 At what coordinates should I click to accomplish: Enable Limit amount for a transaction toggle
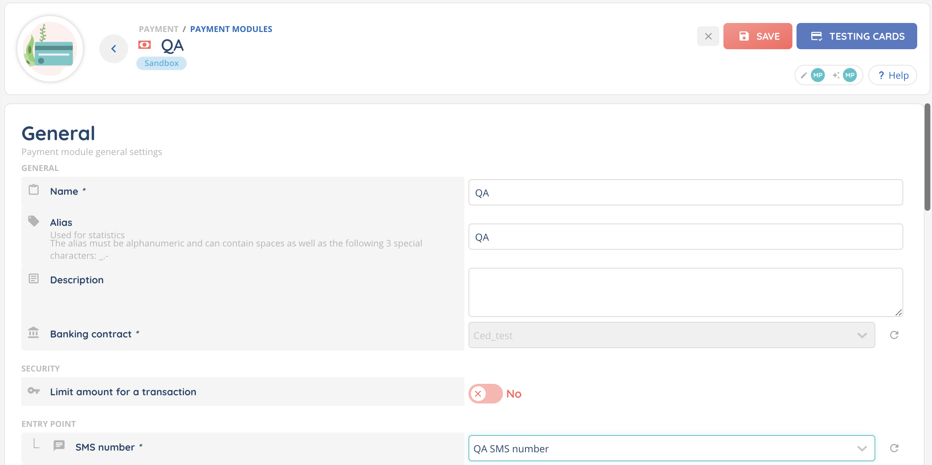click(485, 394)
